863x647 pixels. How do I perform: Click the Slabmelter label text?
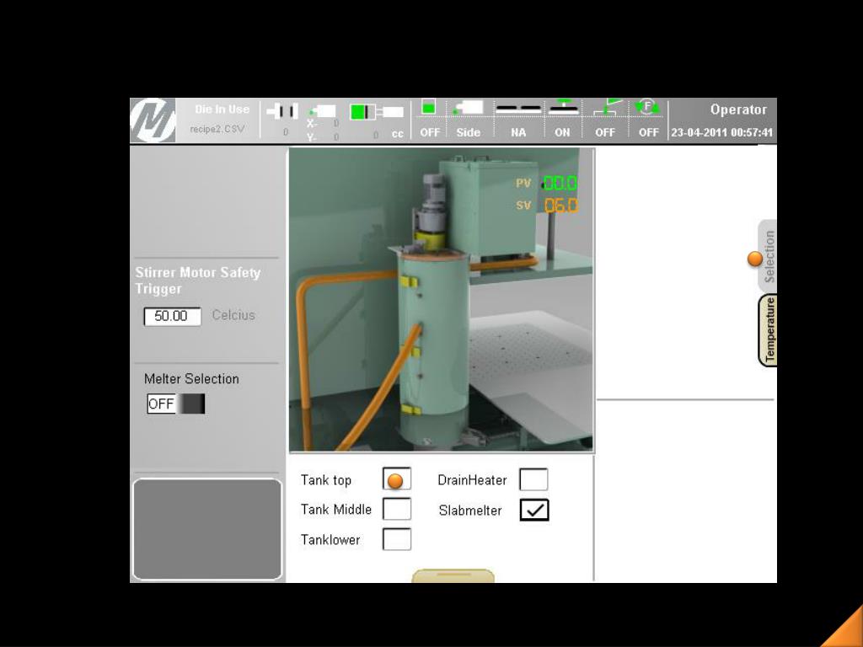[470, 511]
